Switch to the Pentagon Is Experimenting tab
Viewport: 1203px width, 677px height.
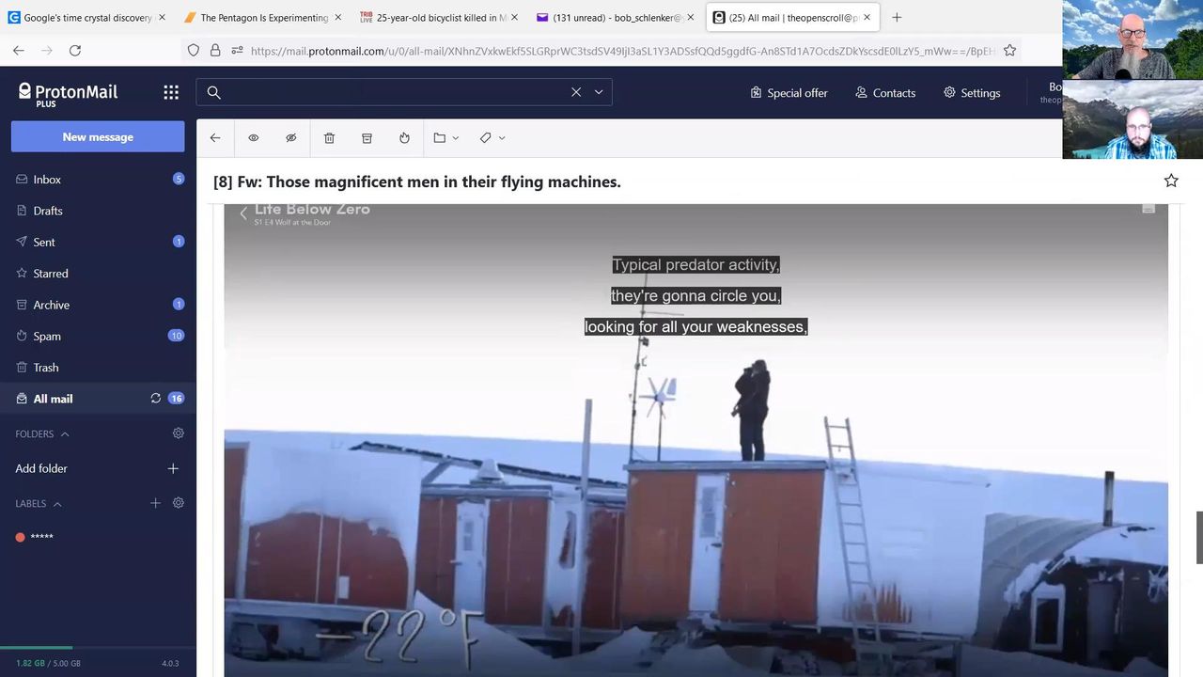pos(263,18)
